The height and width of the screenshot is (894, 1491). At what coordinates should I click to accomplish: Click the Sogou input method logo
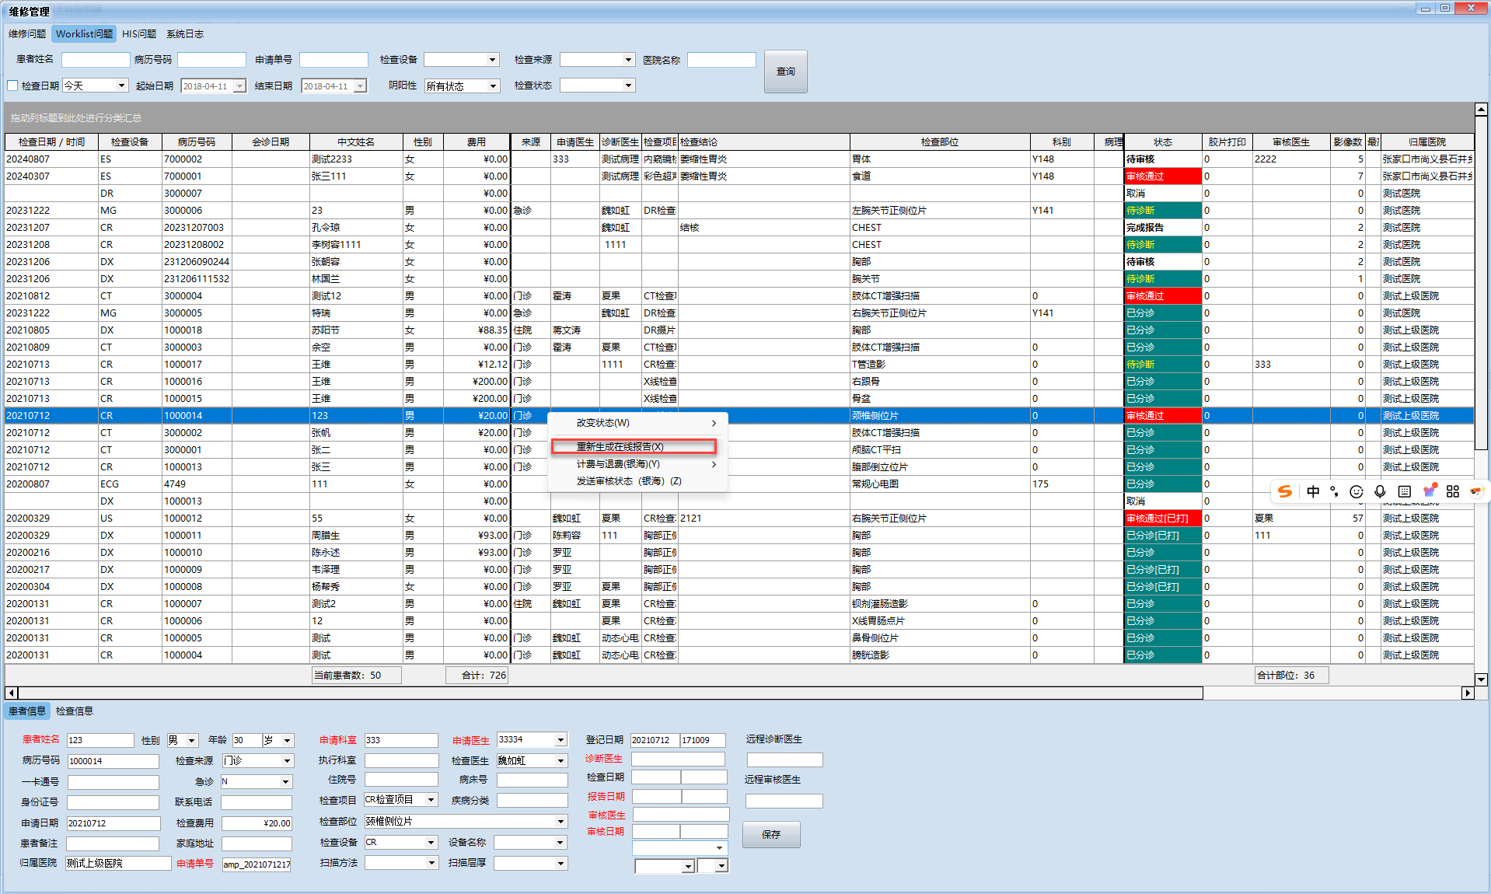click(1285, 491)
